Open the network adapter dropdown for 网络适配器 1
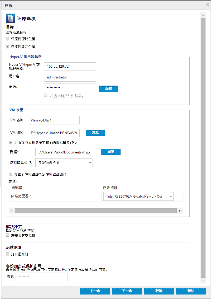 tap(170, 196)
